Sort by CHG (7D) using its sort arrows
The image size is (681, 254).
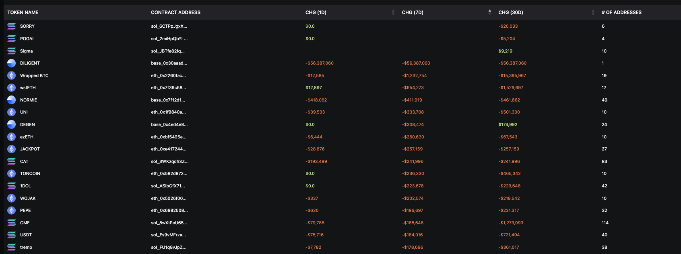[x=490, y=12]
